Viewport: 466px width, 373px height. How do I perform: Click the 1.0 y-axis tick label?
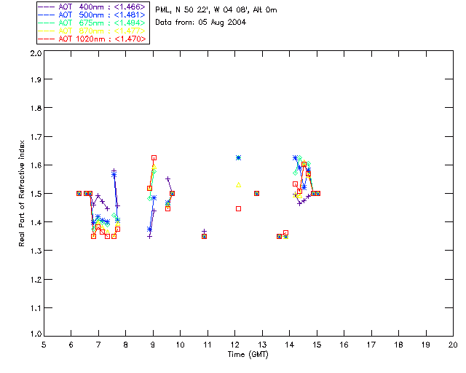(x=36, y=334)
